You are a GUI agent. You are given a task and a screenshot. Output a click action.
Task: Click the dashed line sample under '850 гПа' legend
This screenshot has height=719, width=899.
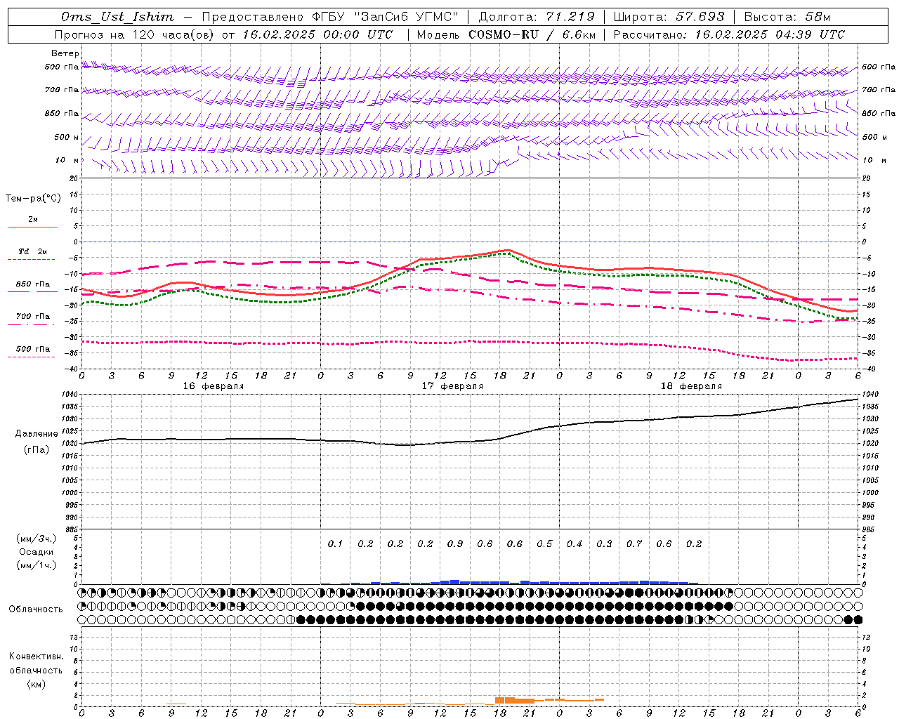coord(32,291)
